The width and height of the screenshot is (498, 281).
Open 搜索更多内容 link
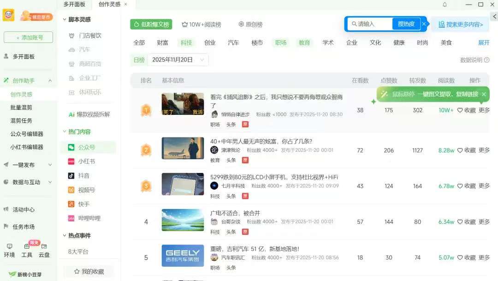461,24
